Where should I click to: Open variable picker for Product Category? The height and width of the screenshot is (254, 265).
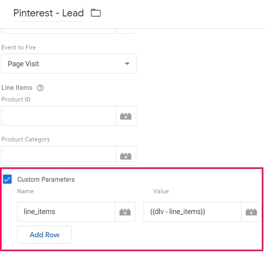click(126, 156)
